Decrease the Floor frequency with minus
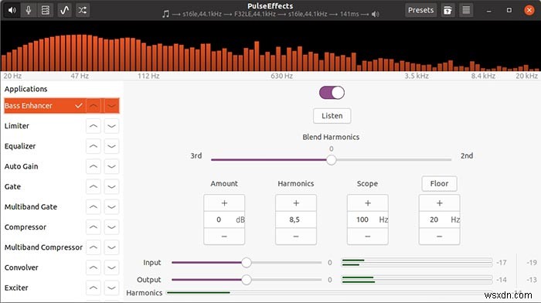Screen dimensions: 541x303 coord(440,237)
